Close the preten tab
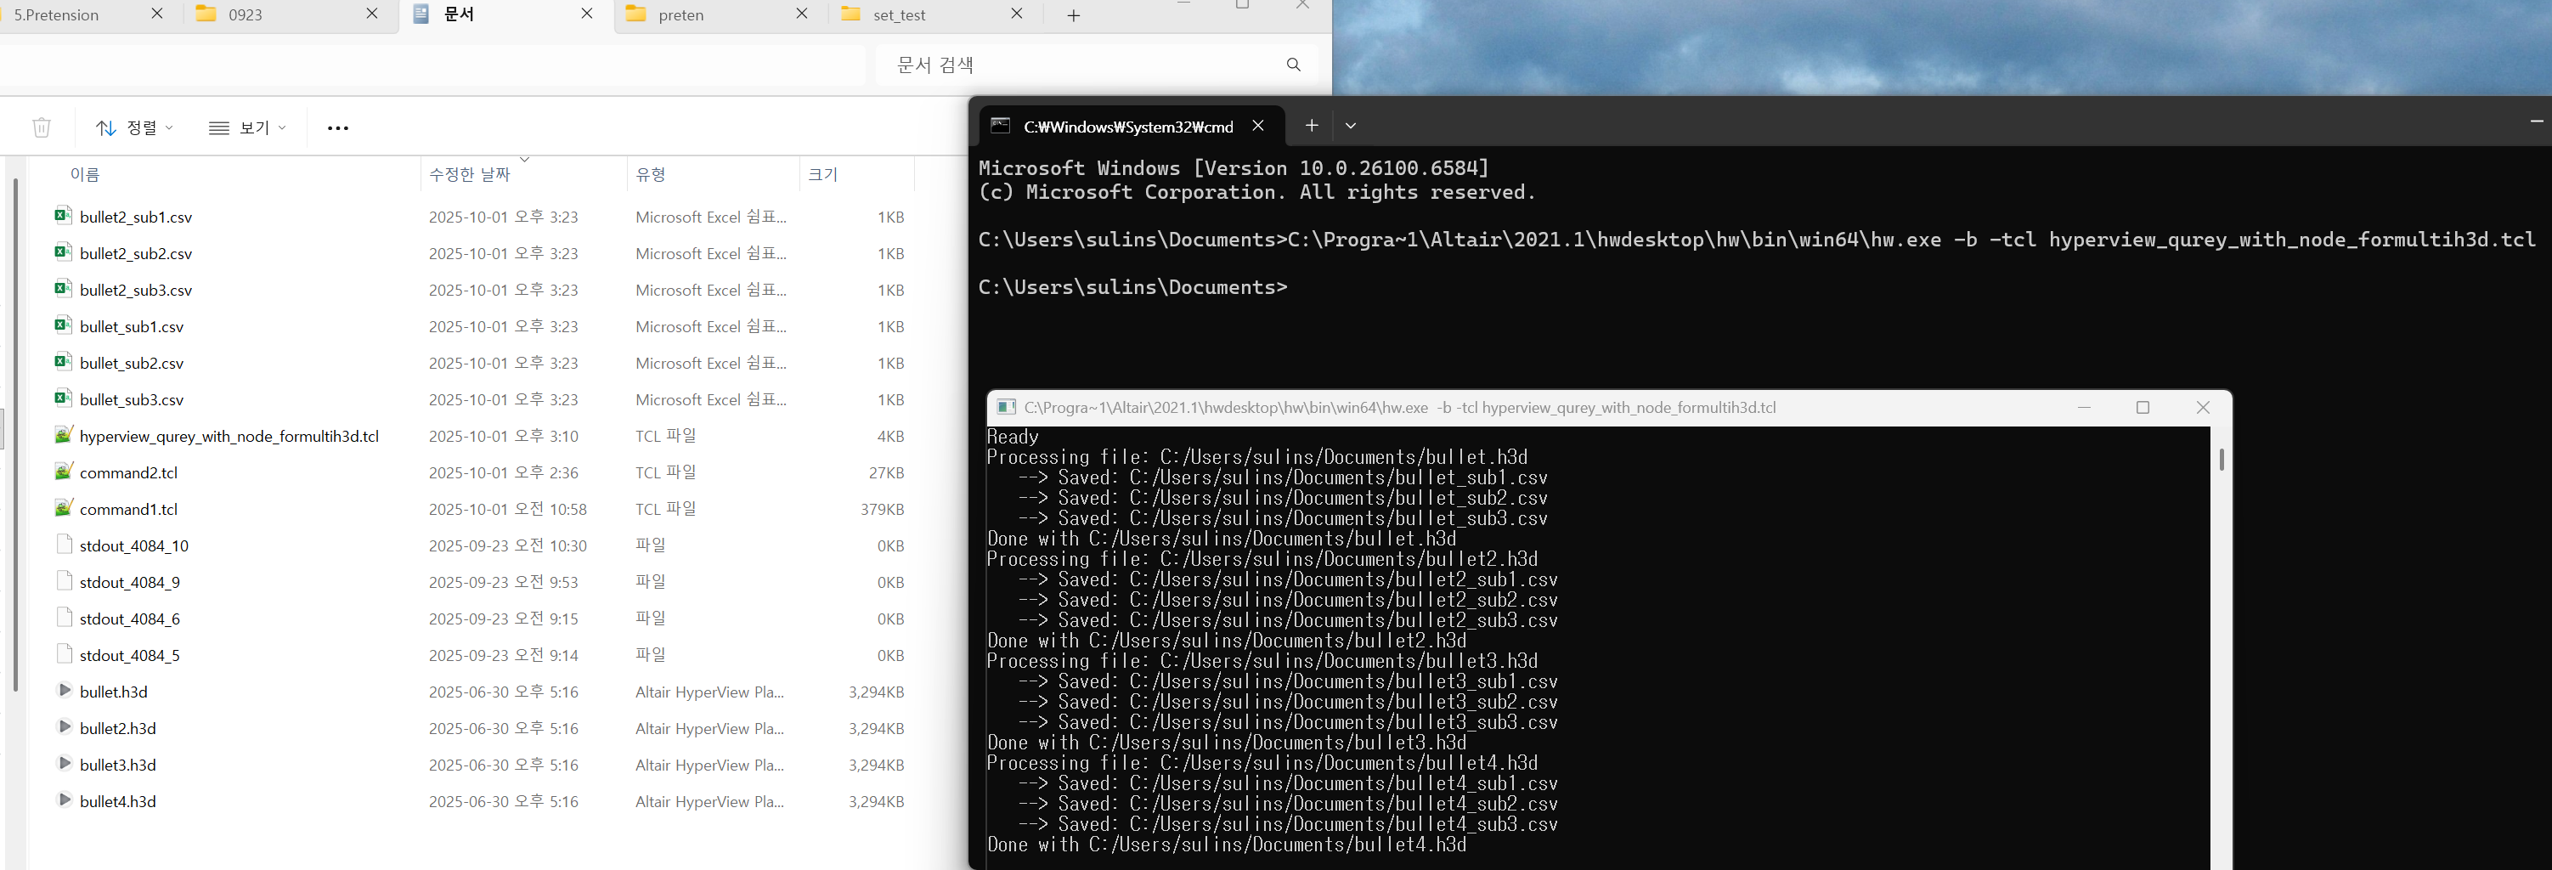Image resolution: width=2552 pixels, height=870 pixels. click(801, 14)
